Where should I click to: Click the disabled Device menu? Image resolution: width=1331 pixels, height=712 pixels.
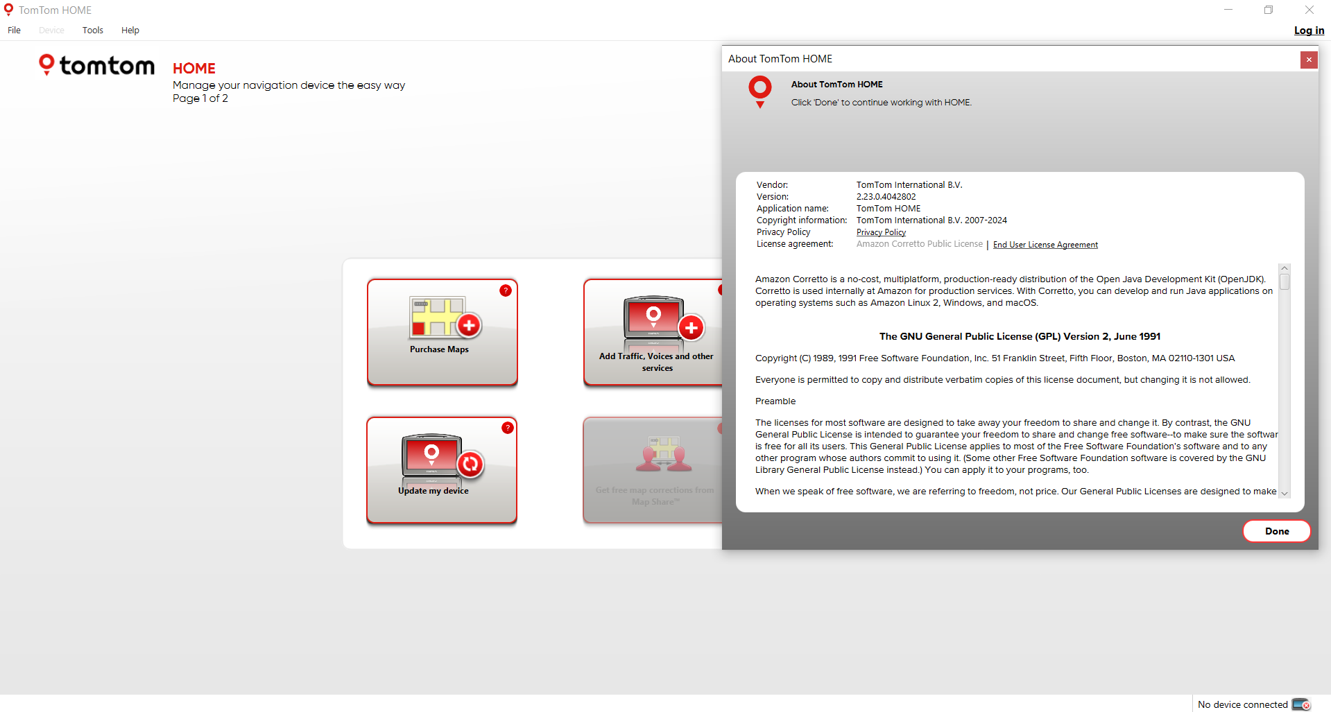[x=51, y=30]
